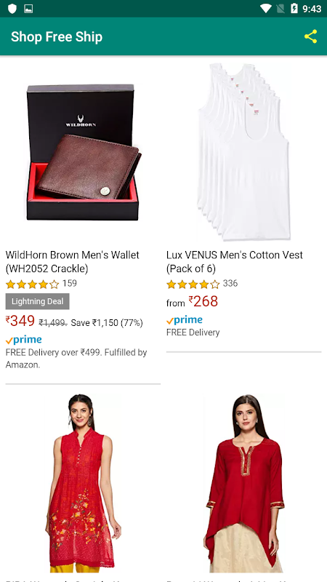Open the 336 reviews count
327x582 pixels.
coord(230,284)
